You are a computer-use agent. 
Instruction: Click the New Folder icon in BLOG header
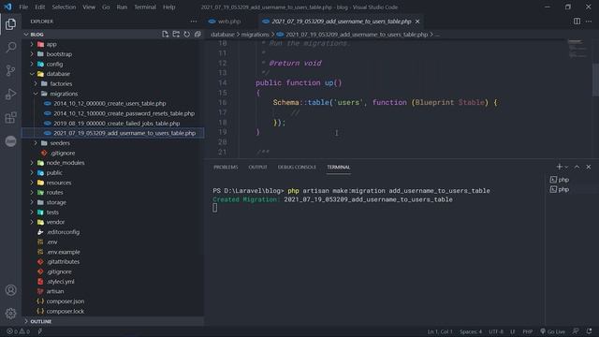(176, 35)
